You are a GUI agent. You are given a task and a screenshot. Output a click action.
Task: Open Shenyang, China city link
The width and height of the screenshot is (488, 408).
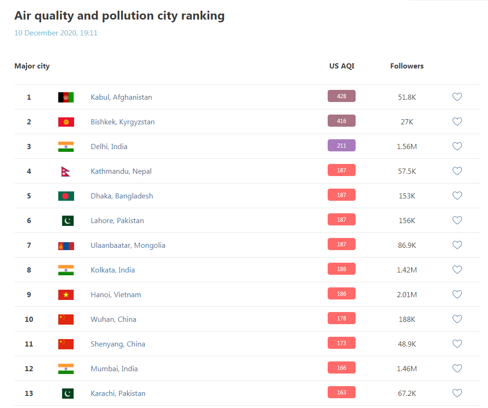tap(118, 344)
